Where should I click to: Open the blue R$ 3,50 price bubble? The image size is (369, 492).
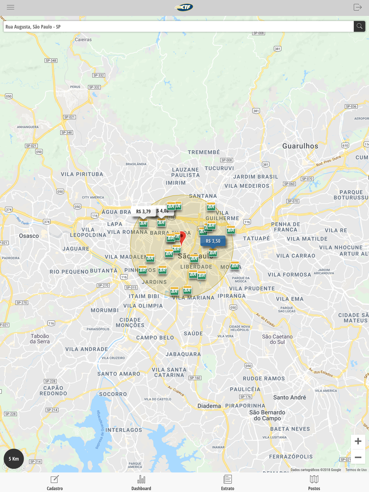(x=213, y=241)
